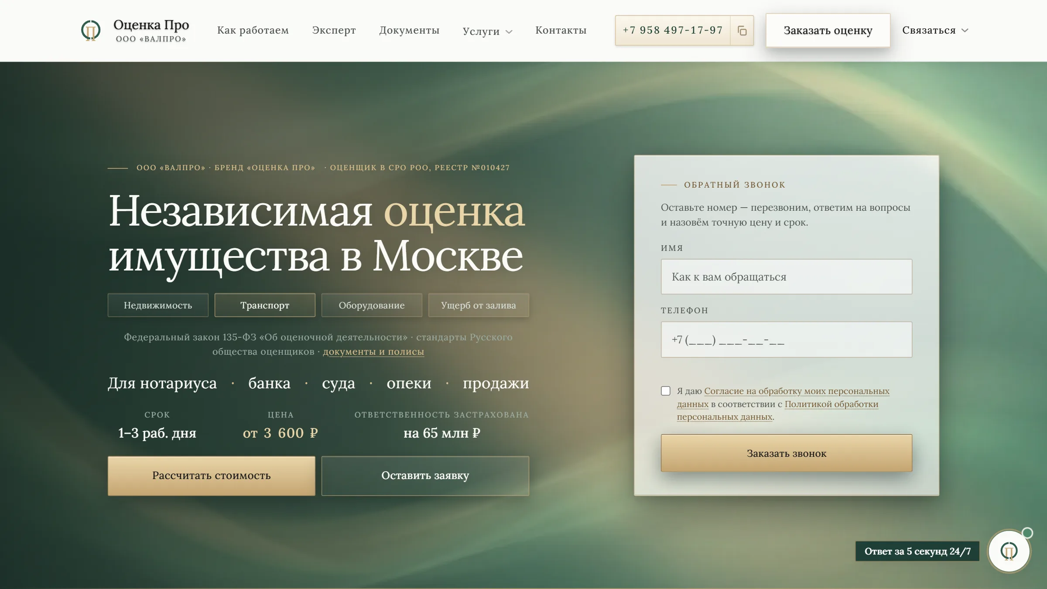Click the Для нотариуса text

click(162, 383)
